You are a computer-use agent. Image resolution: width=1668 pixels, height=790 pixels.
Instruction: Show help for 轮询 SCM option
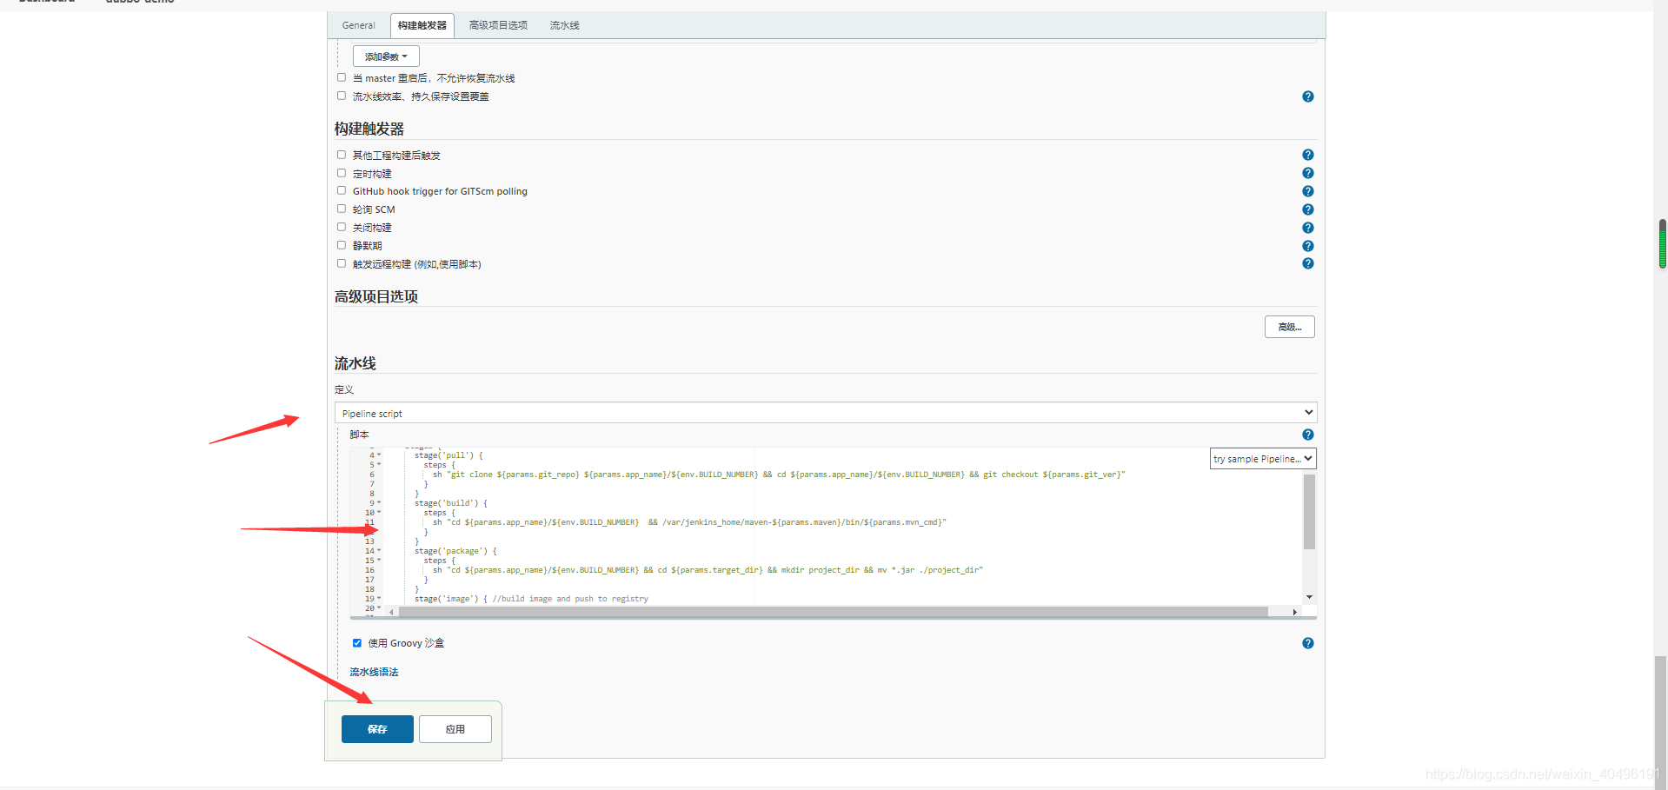[1307, 209]
